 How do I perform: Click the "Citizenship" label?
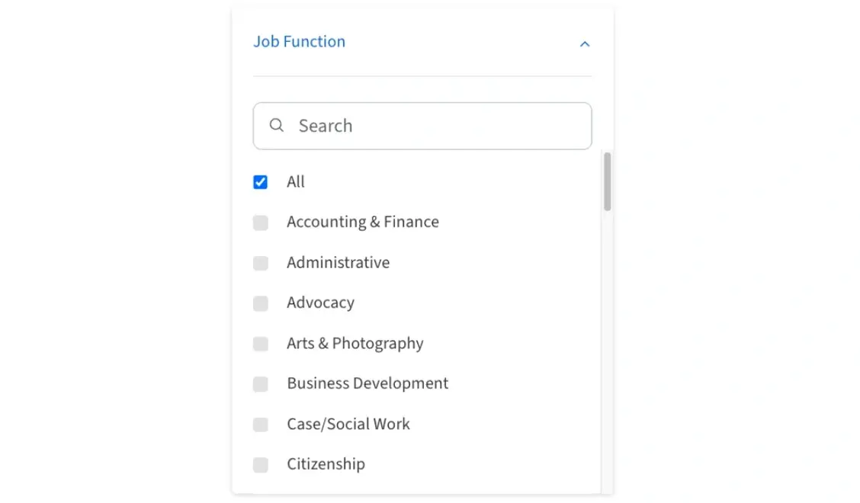pos(326,464)
